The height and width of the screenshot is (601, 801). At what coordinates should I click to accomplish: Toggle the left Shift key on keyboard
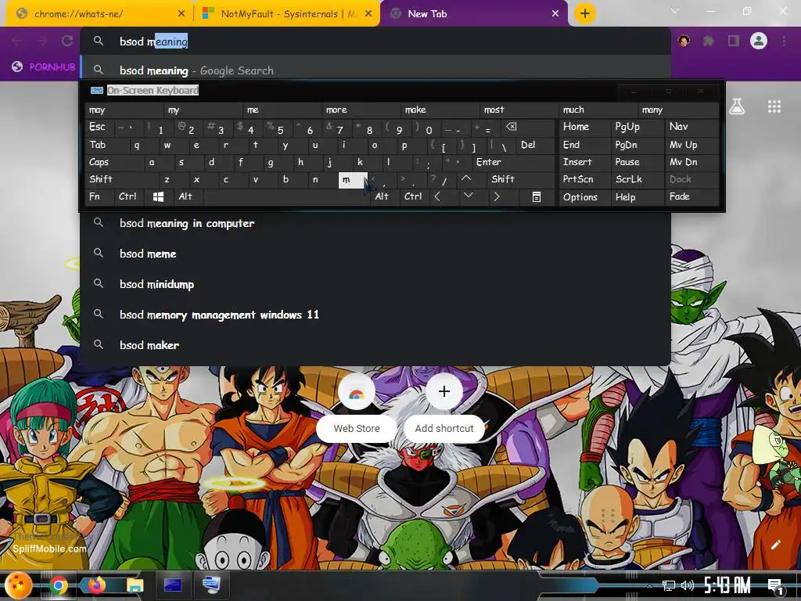118,179
